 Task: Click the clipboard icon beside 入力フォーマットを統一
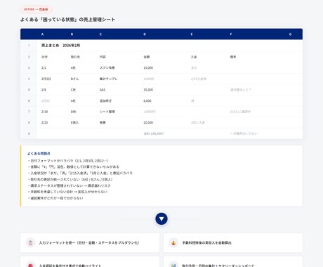(31, 243)
